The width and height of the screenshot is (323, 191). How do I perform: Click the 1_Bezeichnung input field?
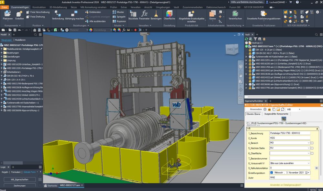(x=290, y=133)
